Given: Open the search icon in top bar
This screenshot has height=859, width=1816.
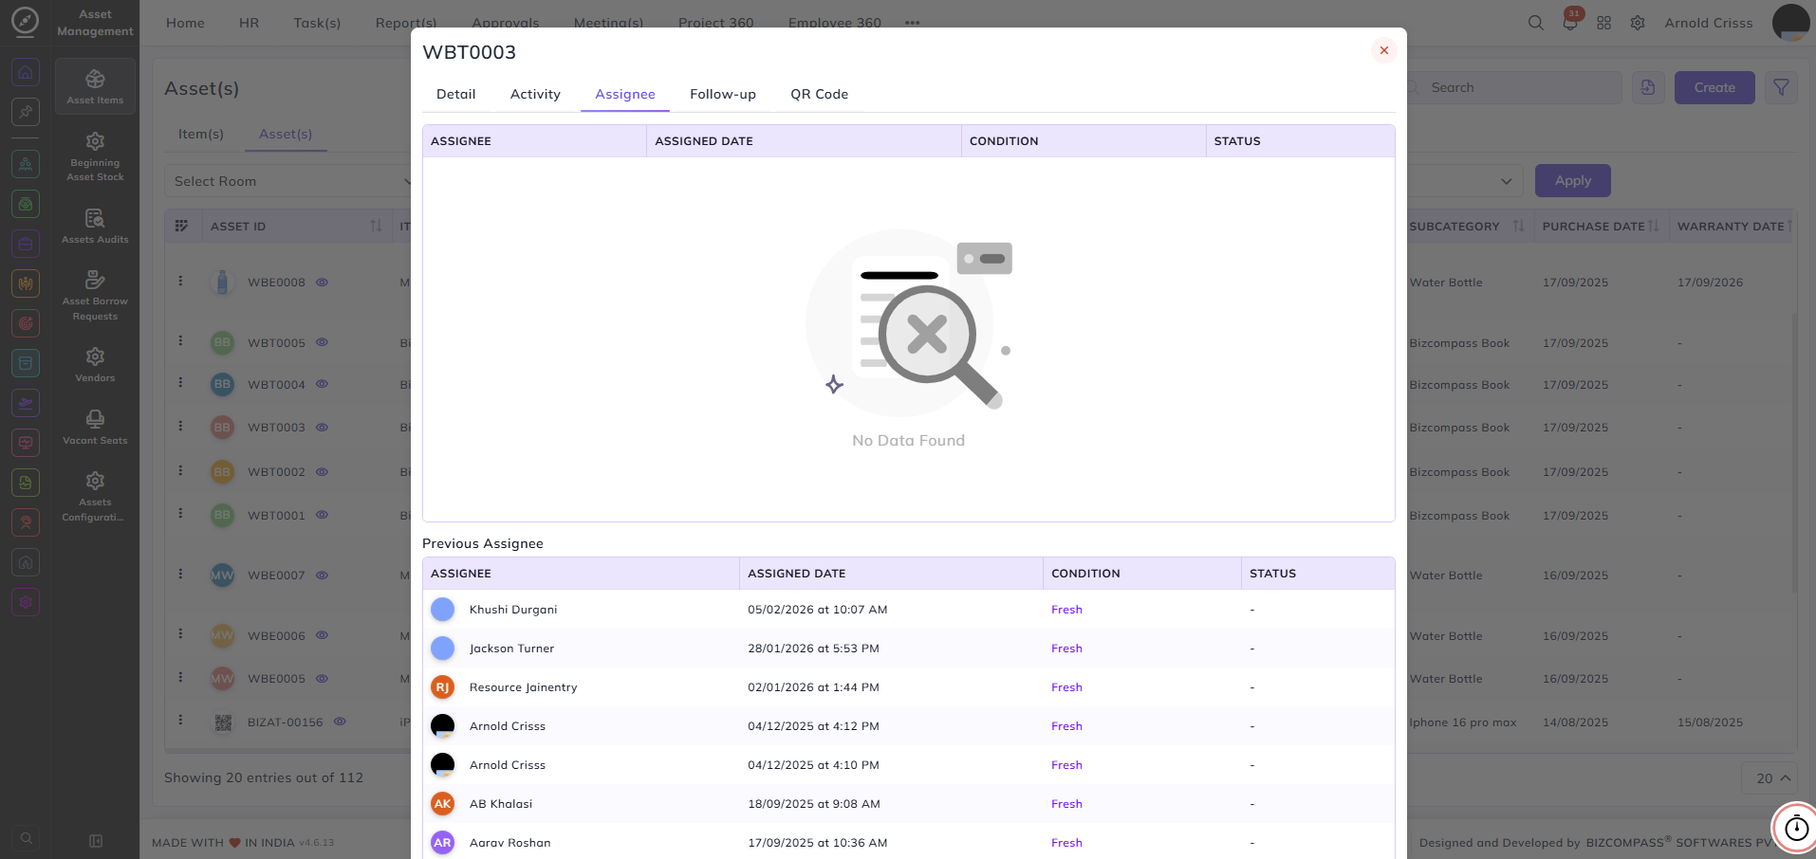Looking at the screenshot, I should (x=1535, y=23).
